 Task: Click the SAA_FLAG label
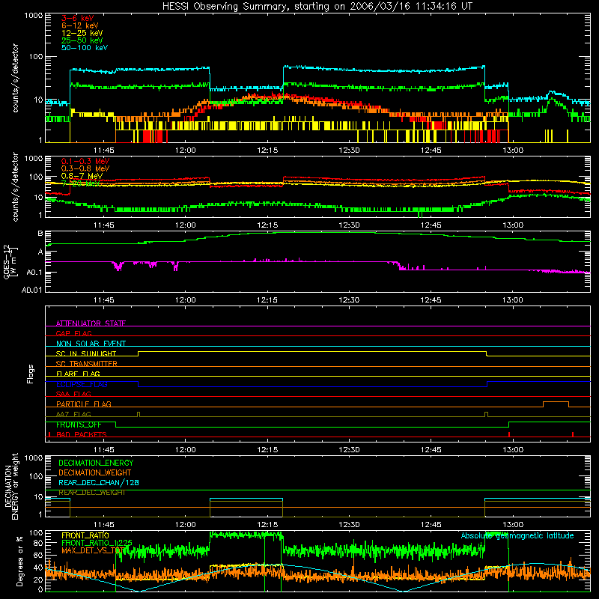(73, 394)
